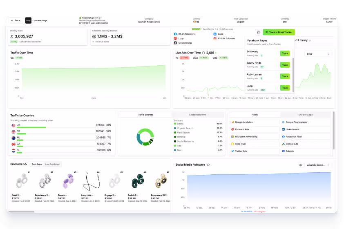Open the TikTok loopearplugs icon
Viewport: 344px width, 229px height.
[175, 43]
